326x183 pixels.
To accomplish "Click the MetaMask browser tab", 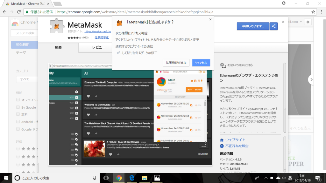I will (27, 4).
